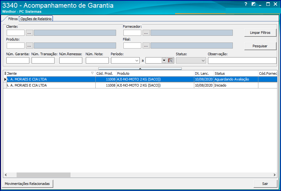Sort by Produto column header
The image size is (281, 191).
click(x=155, y=73)
